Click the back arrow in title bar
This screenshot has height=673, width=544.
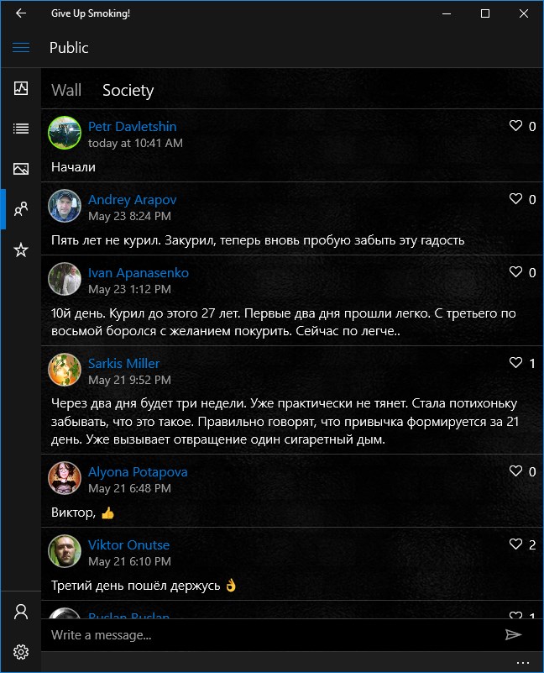click(x=21, y=13)
